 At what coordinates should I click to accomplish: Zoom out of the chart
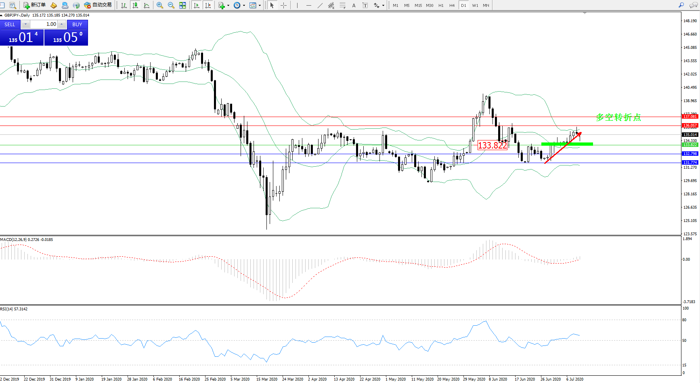pos(171,5)
